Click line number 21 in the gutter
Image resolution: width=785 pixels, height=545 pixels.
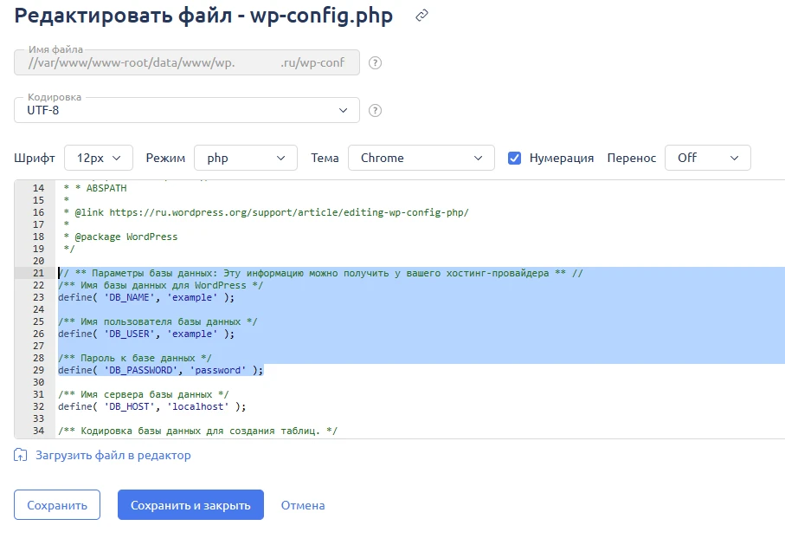[37, 273]
